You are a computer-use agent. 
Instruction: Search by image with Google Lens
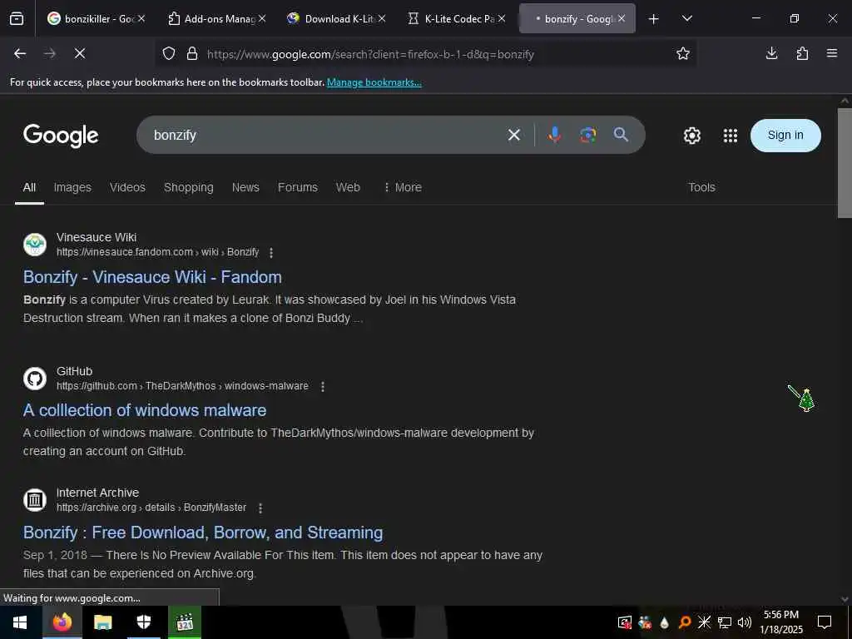pyautogui.click(x=587, y=135)
